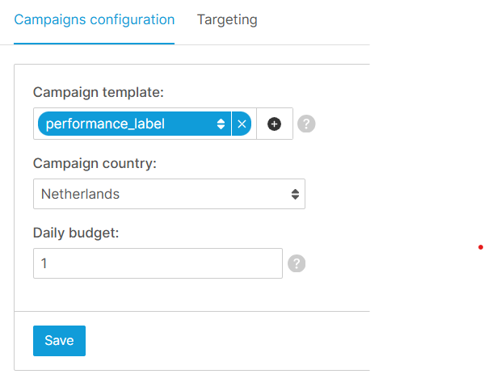This screenshot has width=484, height=374.
Task: Expand the Campaign country dropdown
Action: [169, 194]
